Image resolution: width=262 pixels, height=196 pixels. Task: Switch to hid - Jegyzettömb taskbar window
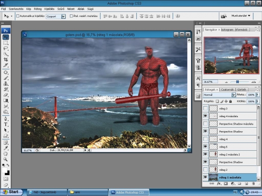coord(47,192)
